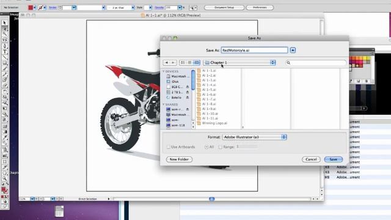Viewport: 391px width, 220px height.
Task: Select the Range radio button
Action: click(x=220, y=147)
